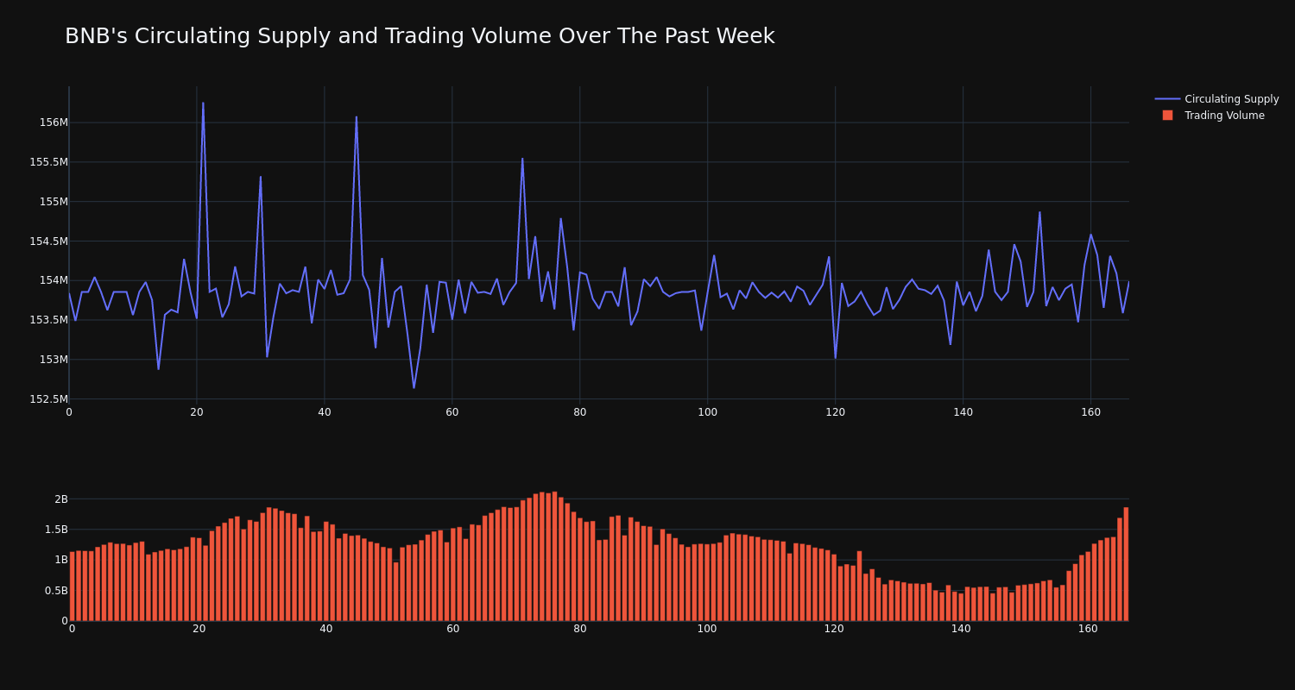Viewport: 1295px width, 690px height.
Task: Click the 40 x-axis label under line chart
Action: pyautogui.click(x=325, y=412)
